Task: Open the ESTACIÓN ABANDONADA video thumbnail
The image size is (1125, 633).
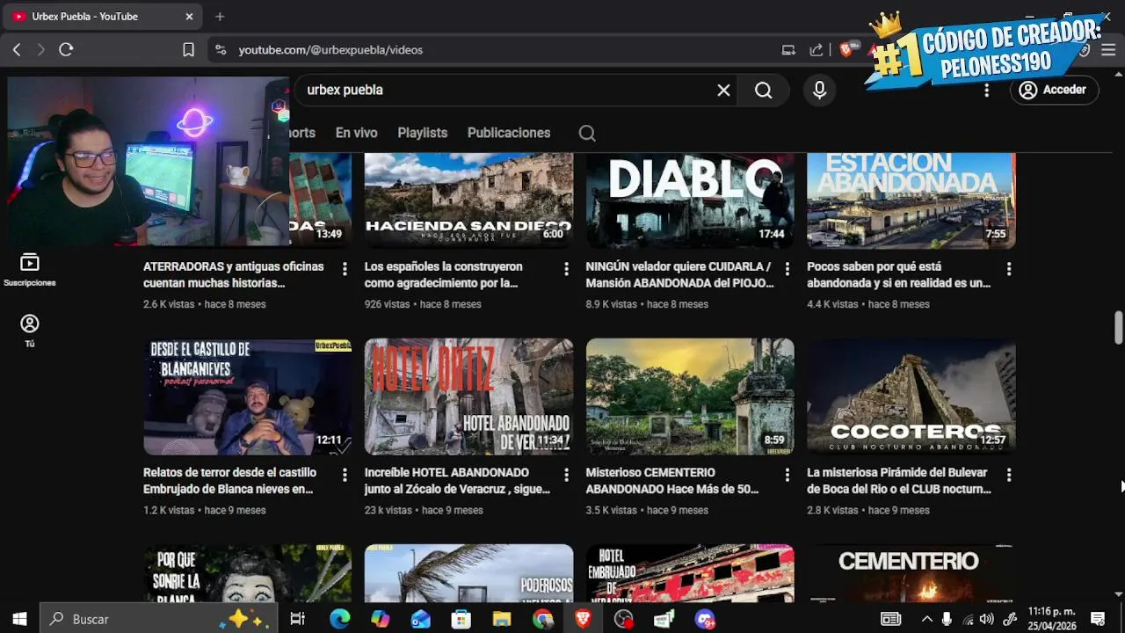Action: 911,201
